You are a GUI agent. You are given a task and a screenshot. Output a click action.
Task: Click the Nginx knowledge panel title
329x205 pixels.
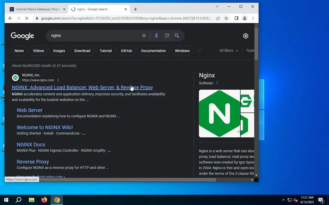coord(207,75)
